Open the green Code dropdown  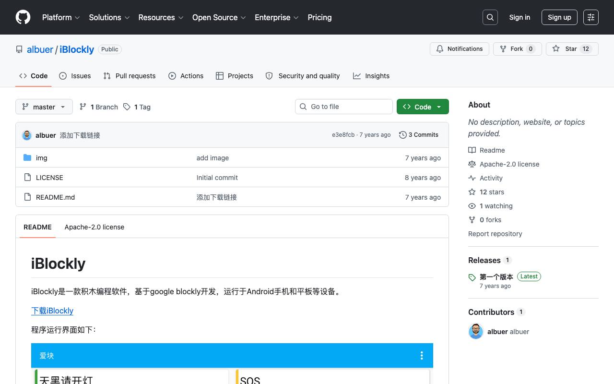click(x=423, y=107)
